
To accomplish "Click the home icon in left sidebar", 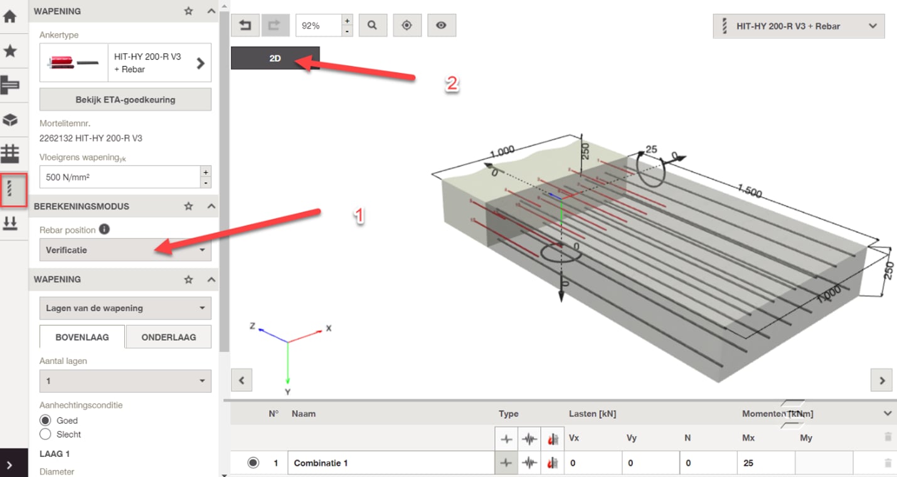I will (10, 16).
